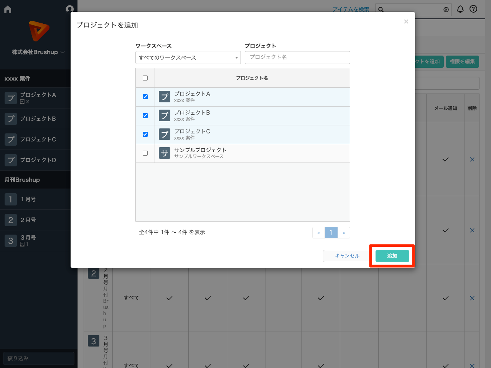Click the Brushup company logo
Image resolution: width=491 pixels, height=368 pixels.
39,31
